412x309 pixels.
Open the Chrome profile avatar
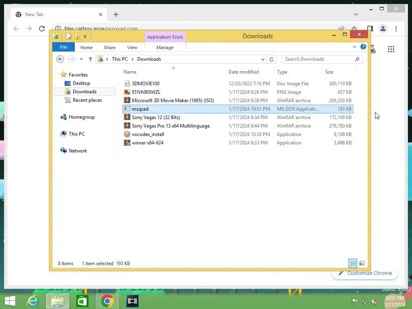[383, 29]
